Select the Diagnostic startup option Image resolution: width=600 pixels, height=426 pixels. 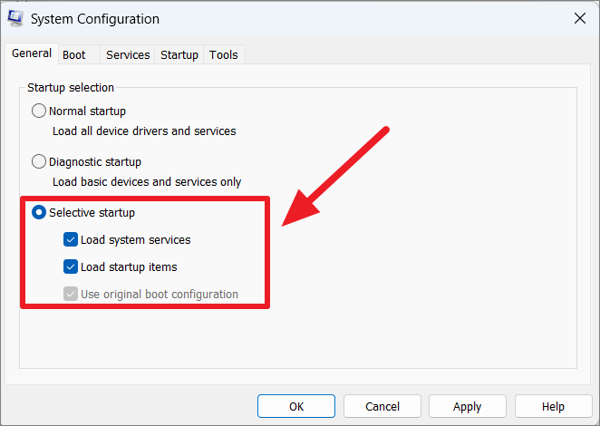(x=39, y=161)
